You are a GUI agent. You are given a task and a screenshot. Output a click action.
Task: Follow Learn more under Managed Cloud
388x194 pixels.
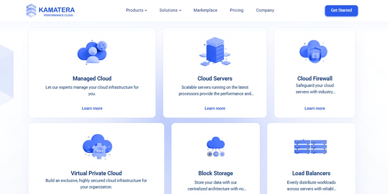[x=92, y=108]
